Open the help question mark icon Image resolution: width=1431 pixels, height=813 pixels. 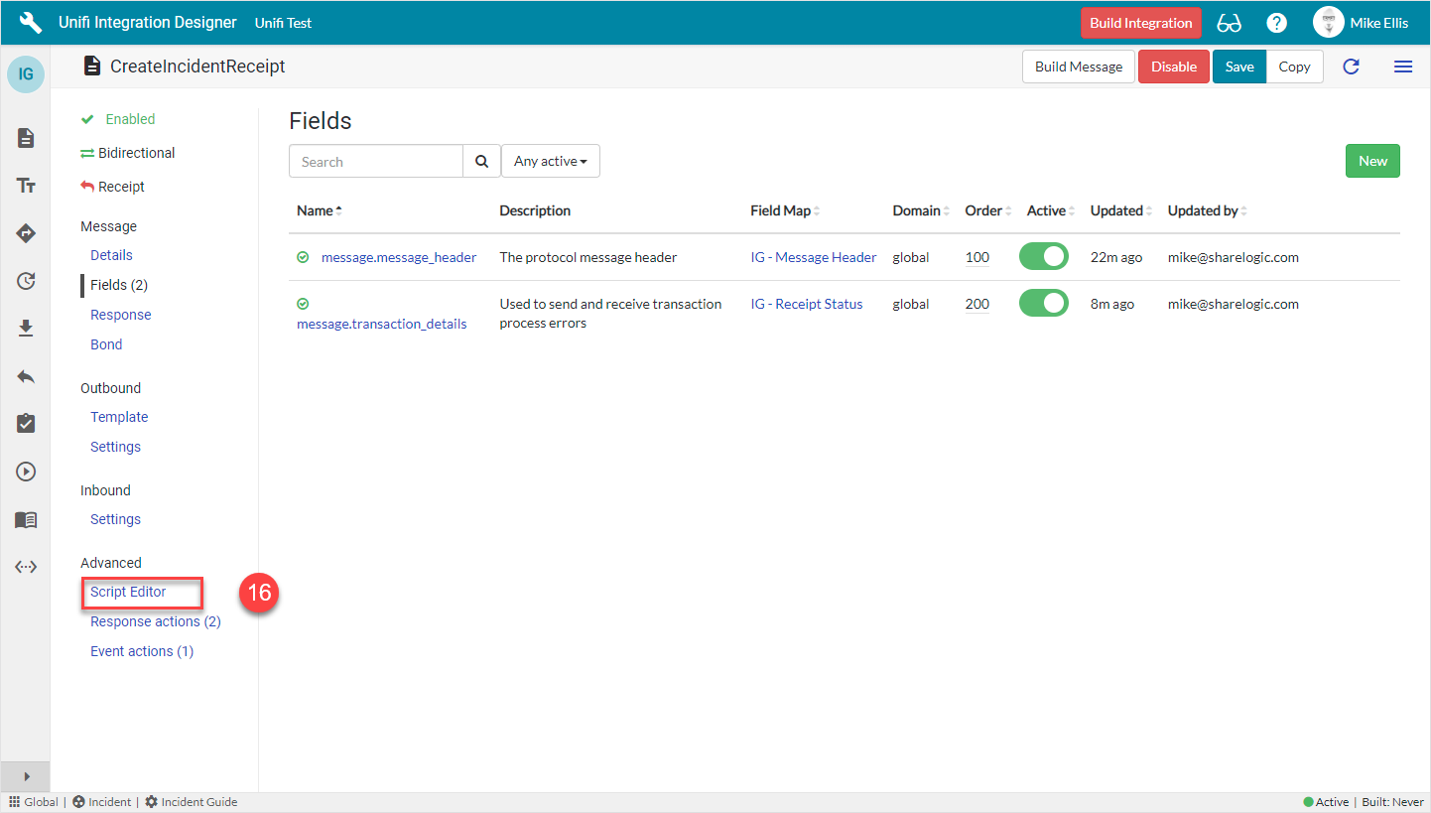point(1276,22)
